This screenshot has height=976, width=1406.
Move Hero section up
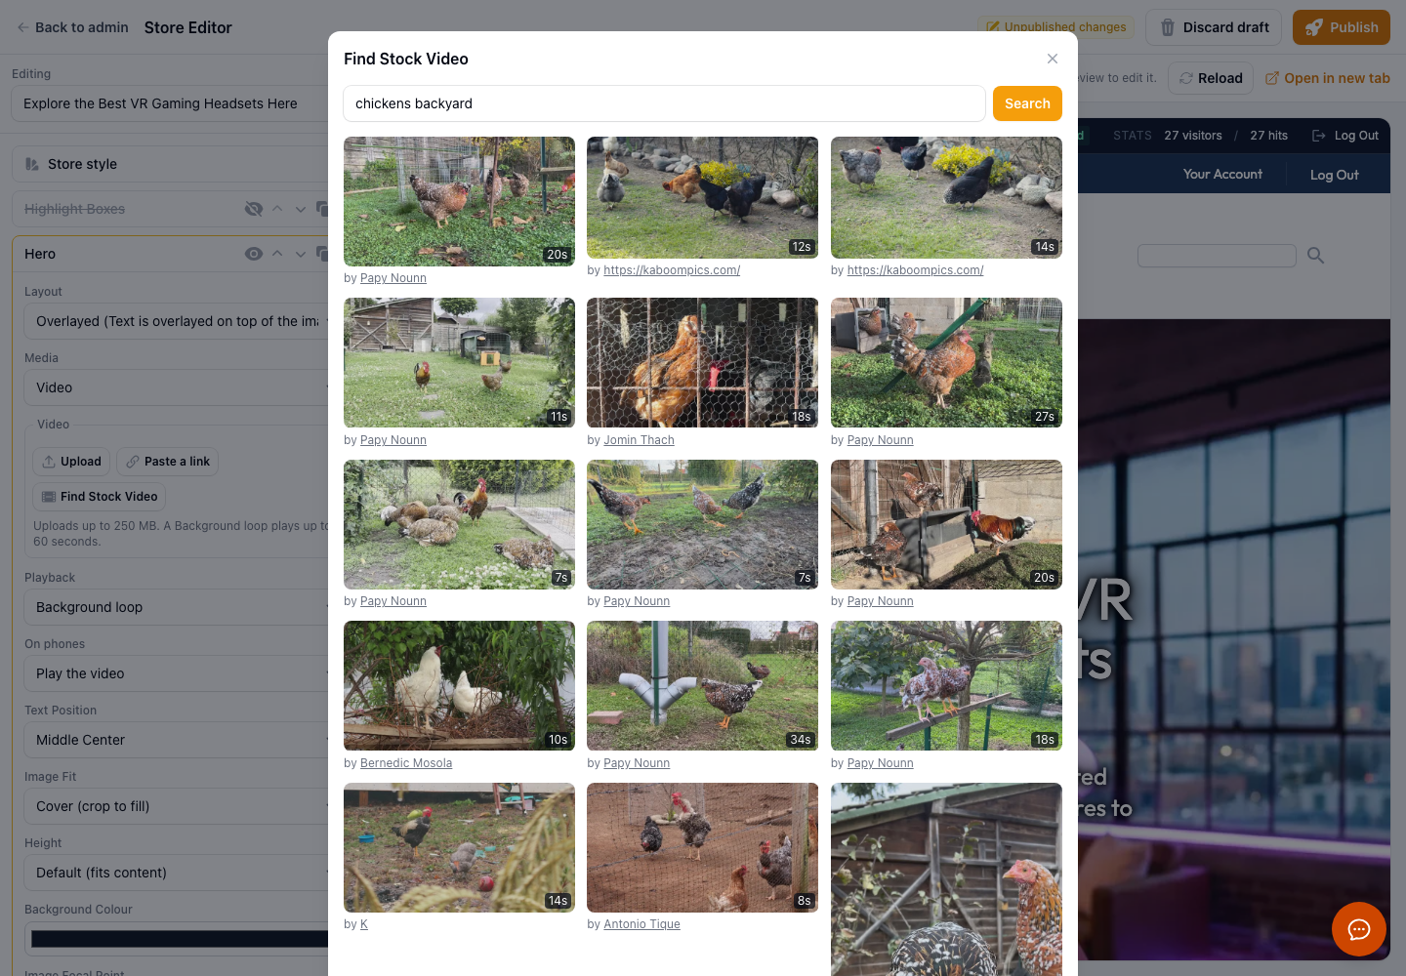click(x=277, y=254)
